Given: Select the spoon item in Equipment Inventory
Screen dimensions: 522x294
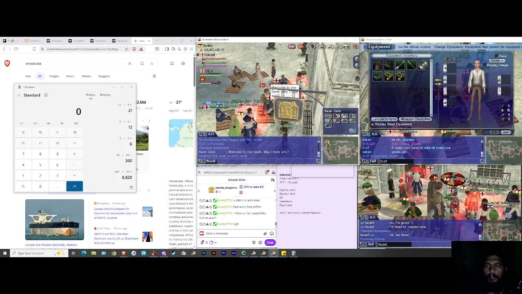Looking at the screenshot, I should 400,65.
